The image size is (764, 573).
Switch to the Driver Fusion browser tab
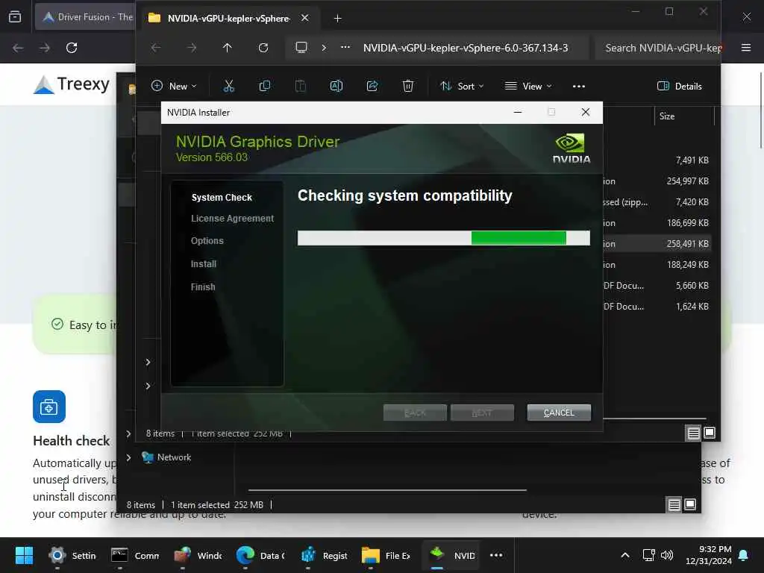click(x=87, y=17)
